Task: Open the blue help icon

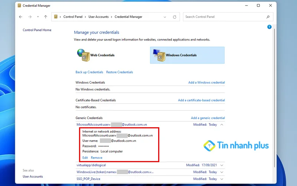Action: pos(270,27)
